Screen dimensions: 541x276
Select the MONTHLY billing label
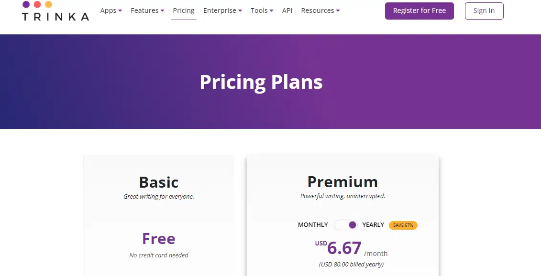(313, 225)
